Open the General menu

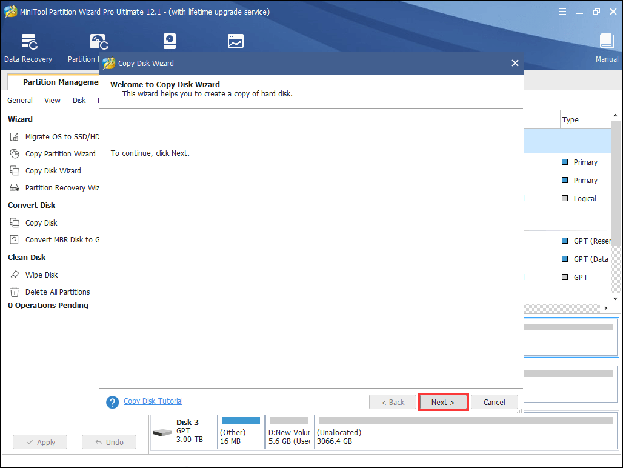tap(20, 101)
